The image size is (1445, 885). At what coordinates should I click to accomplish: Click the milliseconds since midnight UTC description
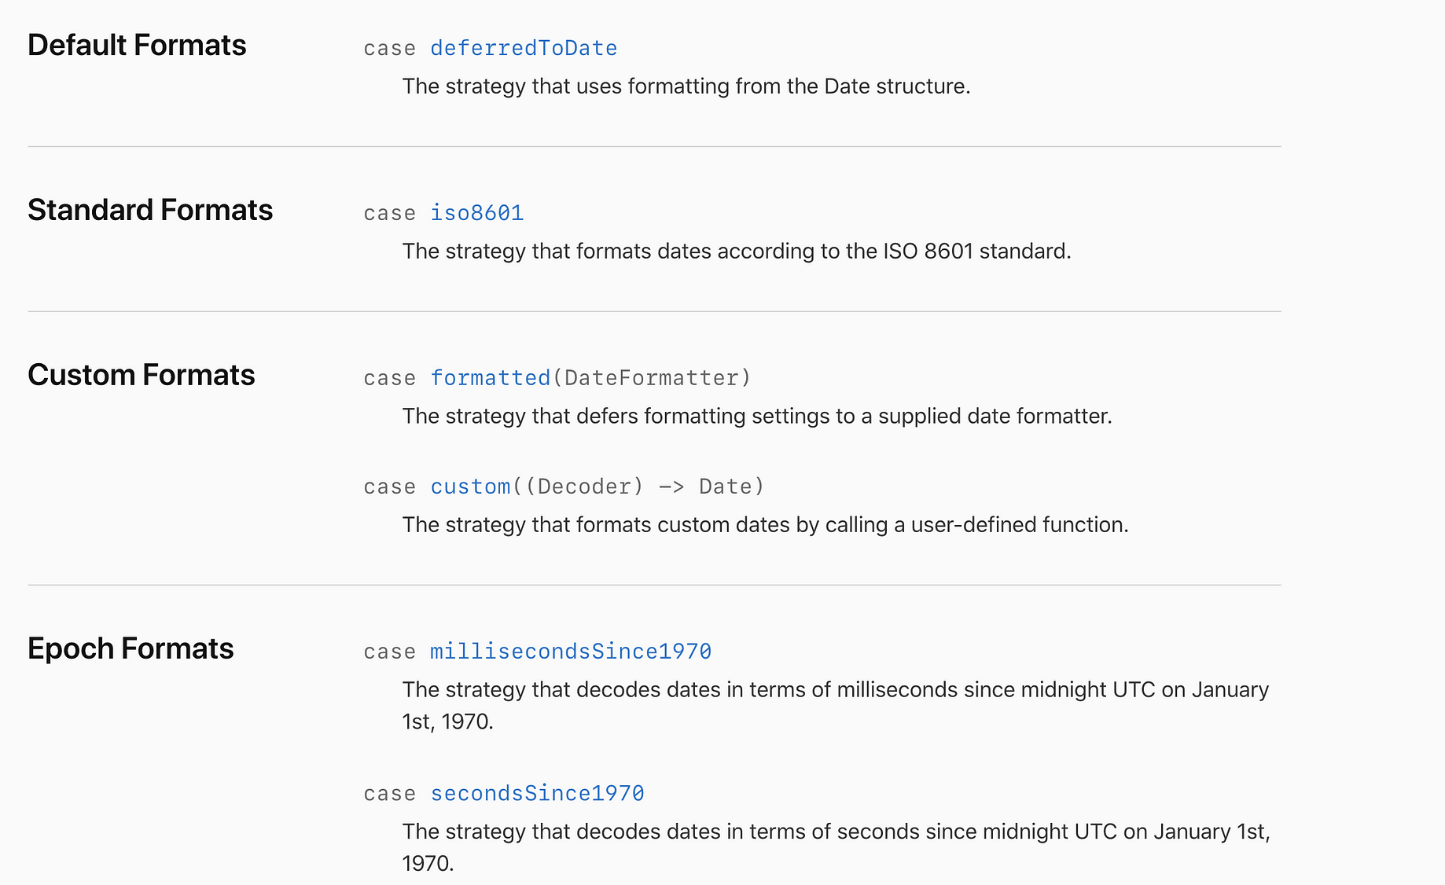point(835,705)
